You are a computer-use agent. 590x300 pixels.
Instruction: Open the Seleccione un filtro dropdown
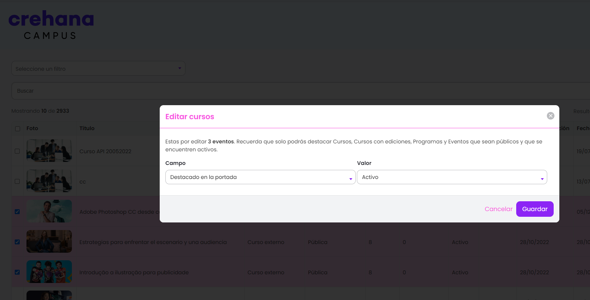pyautogui.click(x=98, y=68)
